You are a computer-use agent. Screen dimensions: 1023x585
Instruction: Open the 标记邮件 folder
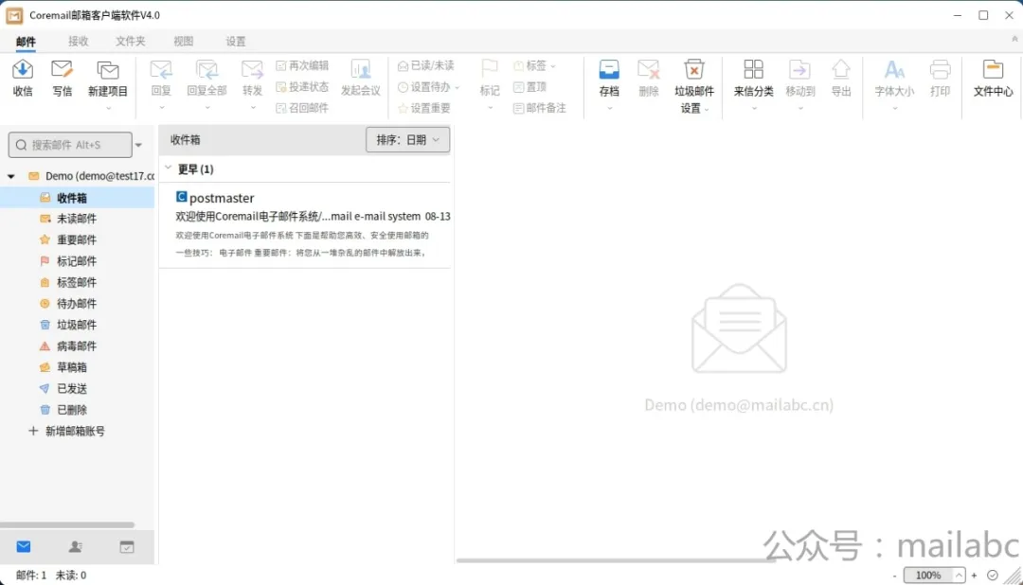77,261
